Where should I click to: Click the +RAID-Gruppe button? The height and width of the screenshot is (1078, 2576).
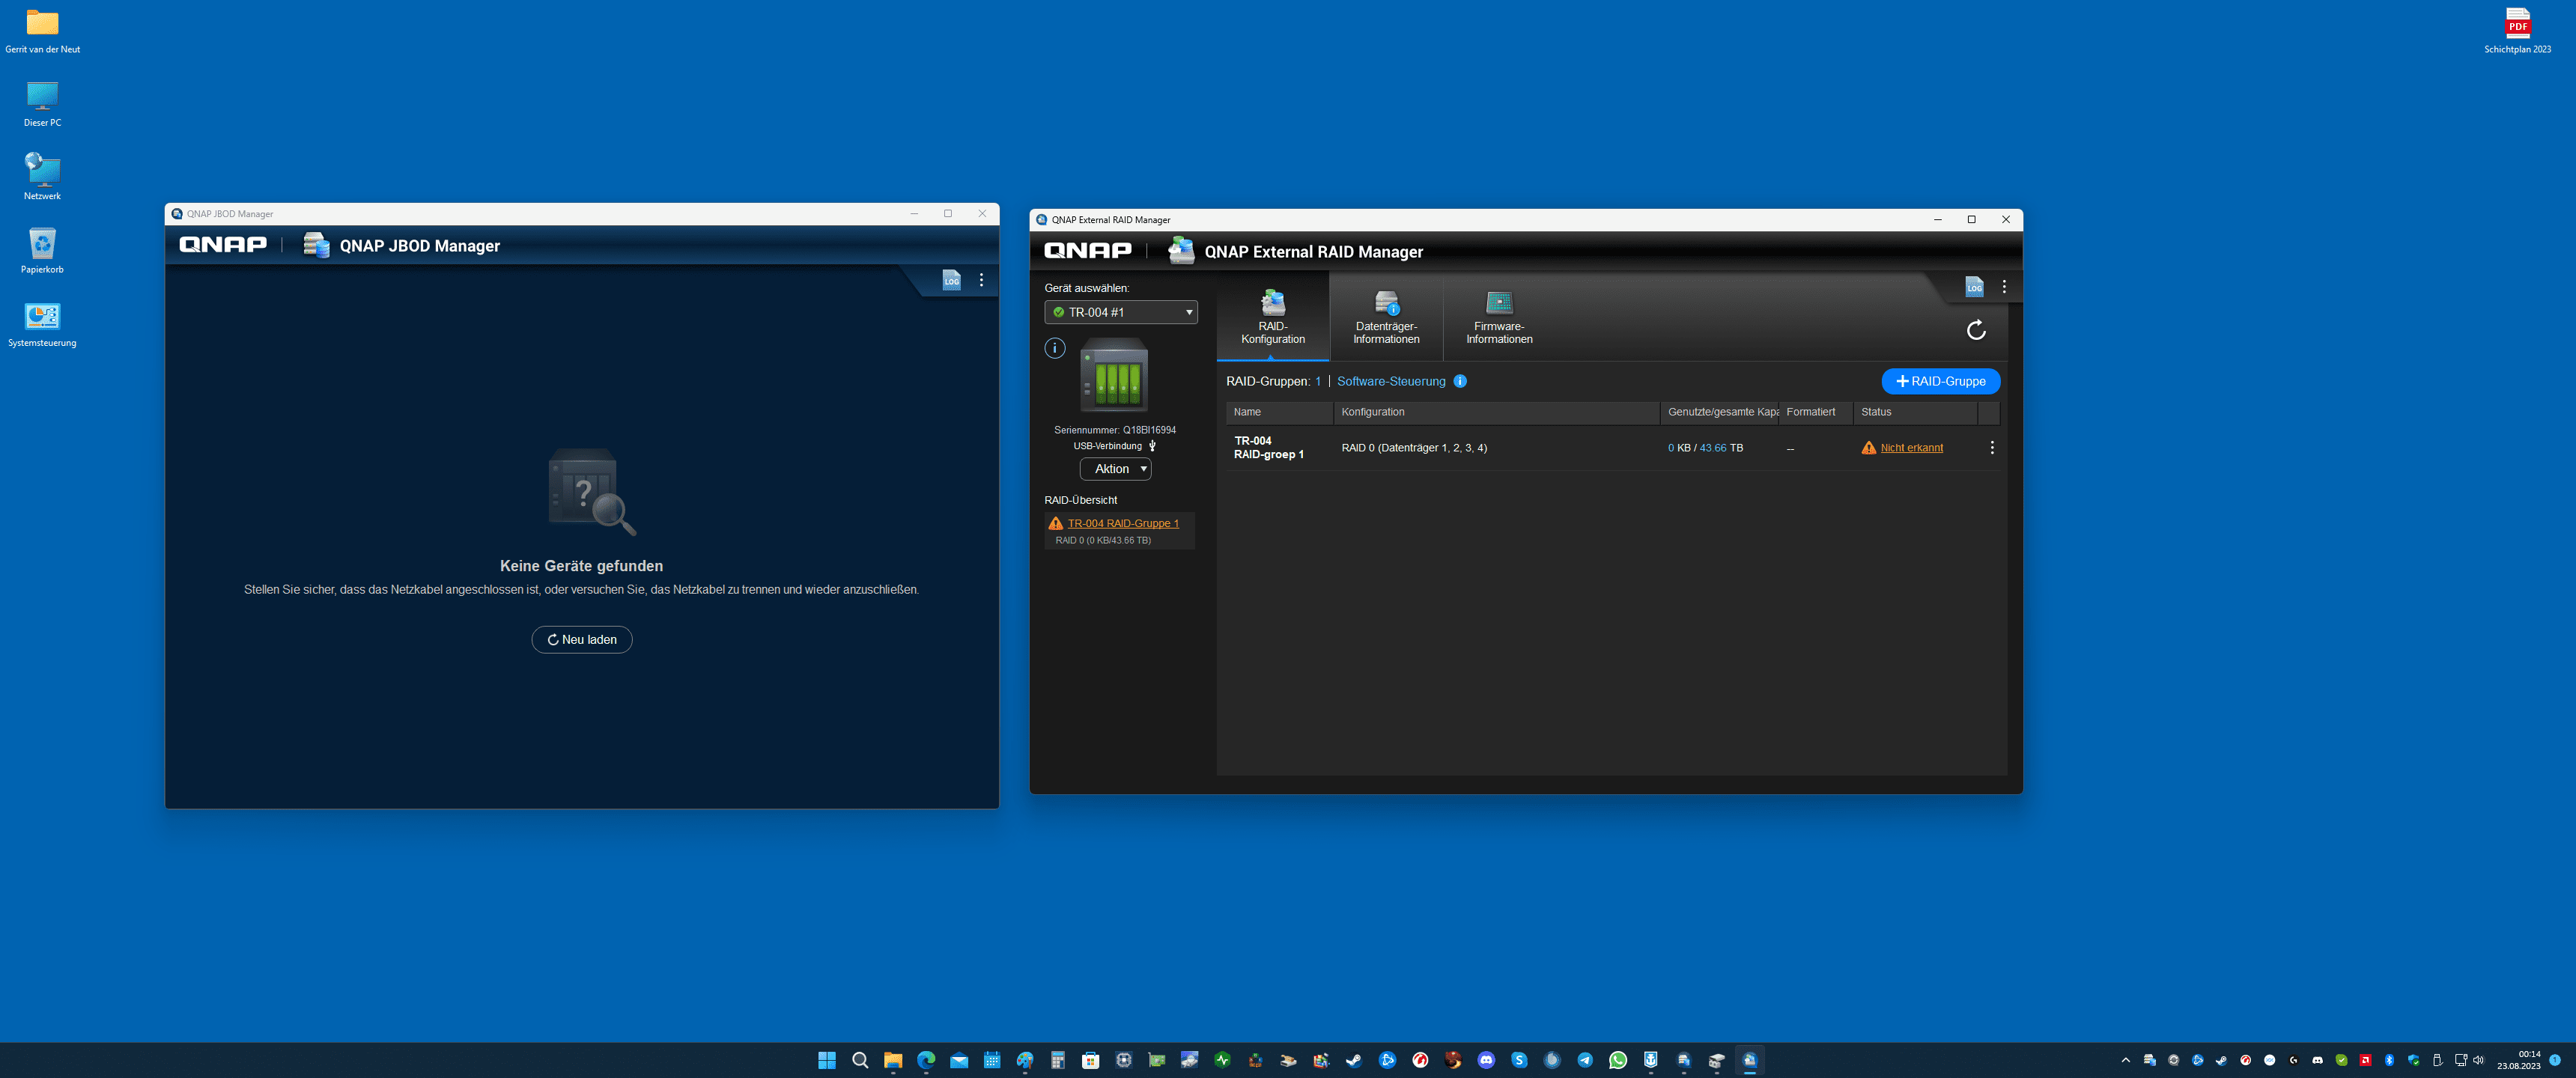1940,382
